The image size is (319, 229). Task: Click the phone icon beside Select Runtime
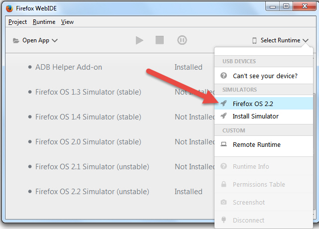click(254, 40)
